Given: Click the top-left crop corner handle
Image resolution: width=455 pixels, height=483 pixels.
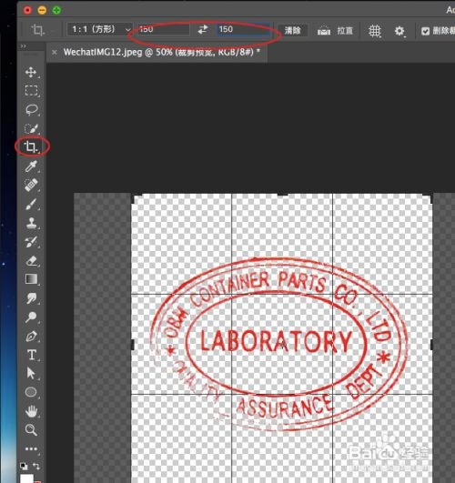Looking at the screenshot, I should 136,197.
